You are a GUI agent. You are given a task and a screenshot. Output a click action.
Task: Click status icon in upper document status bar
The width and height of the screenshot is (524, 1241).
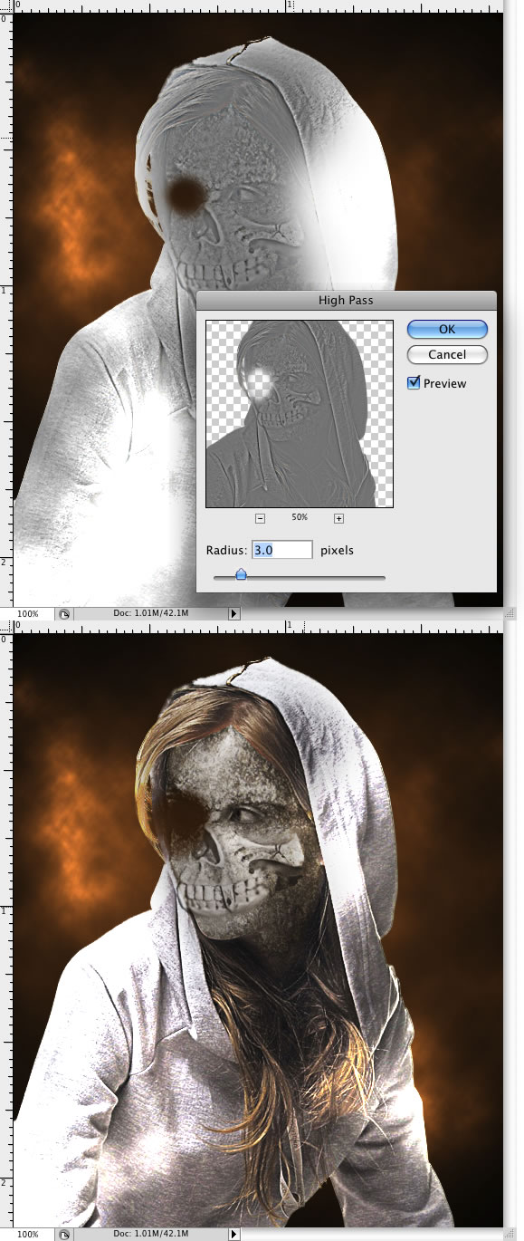coord(65,613)
